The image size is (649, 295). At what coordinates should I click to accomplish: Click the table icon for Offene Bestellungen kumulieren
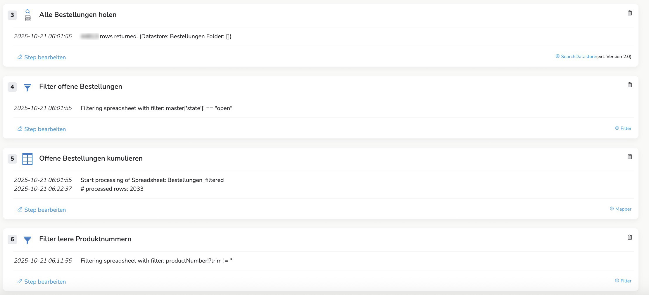[27, 159]
